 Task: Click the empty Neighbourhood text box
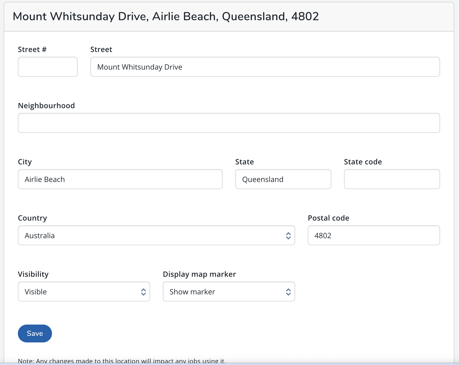pos(228,123)
